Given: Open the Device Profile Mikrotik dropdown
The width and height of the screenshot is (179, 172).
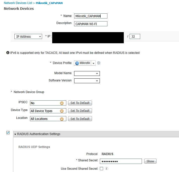Looking at the screenshot, I should (x=93, y=63).
